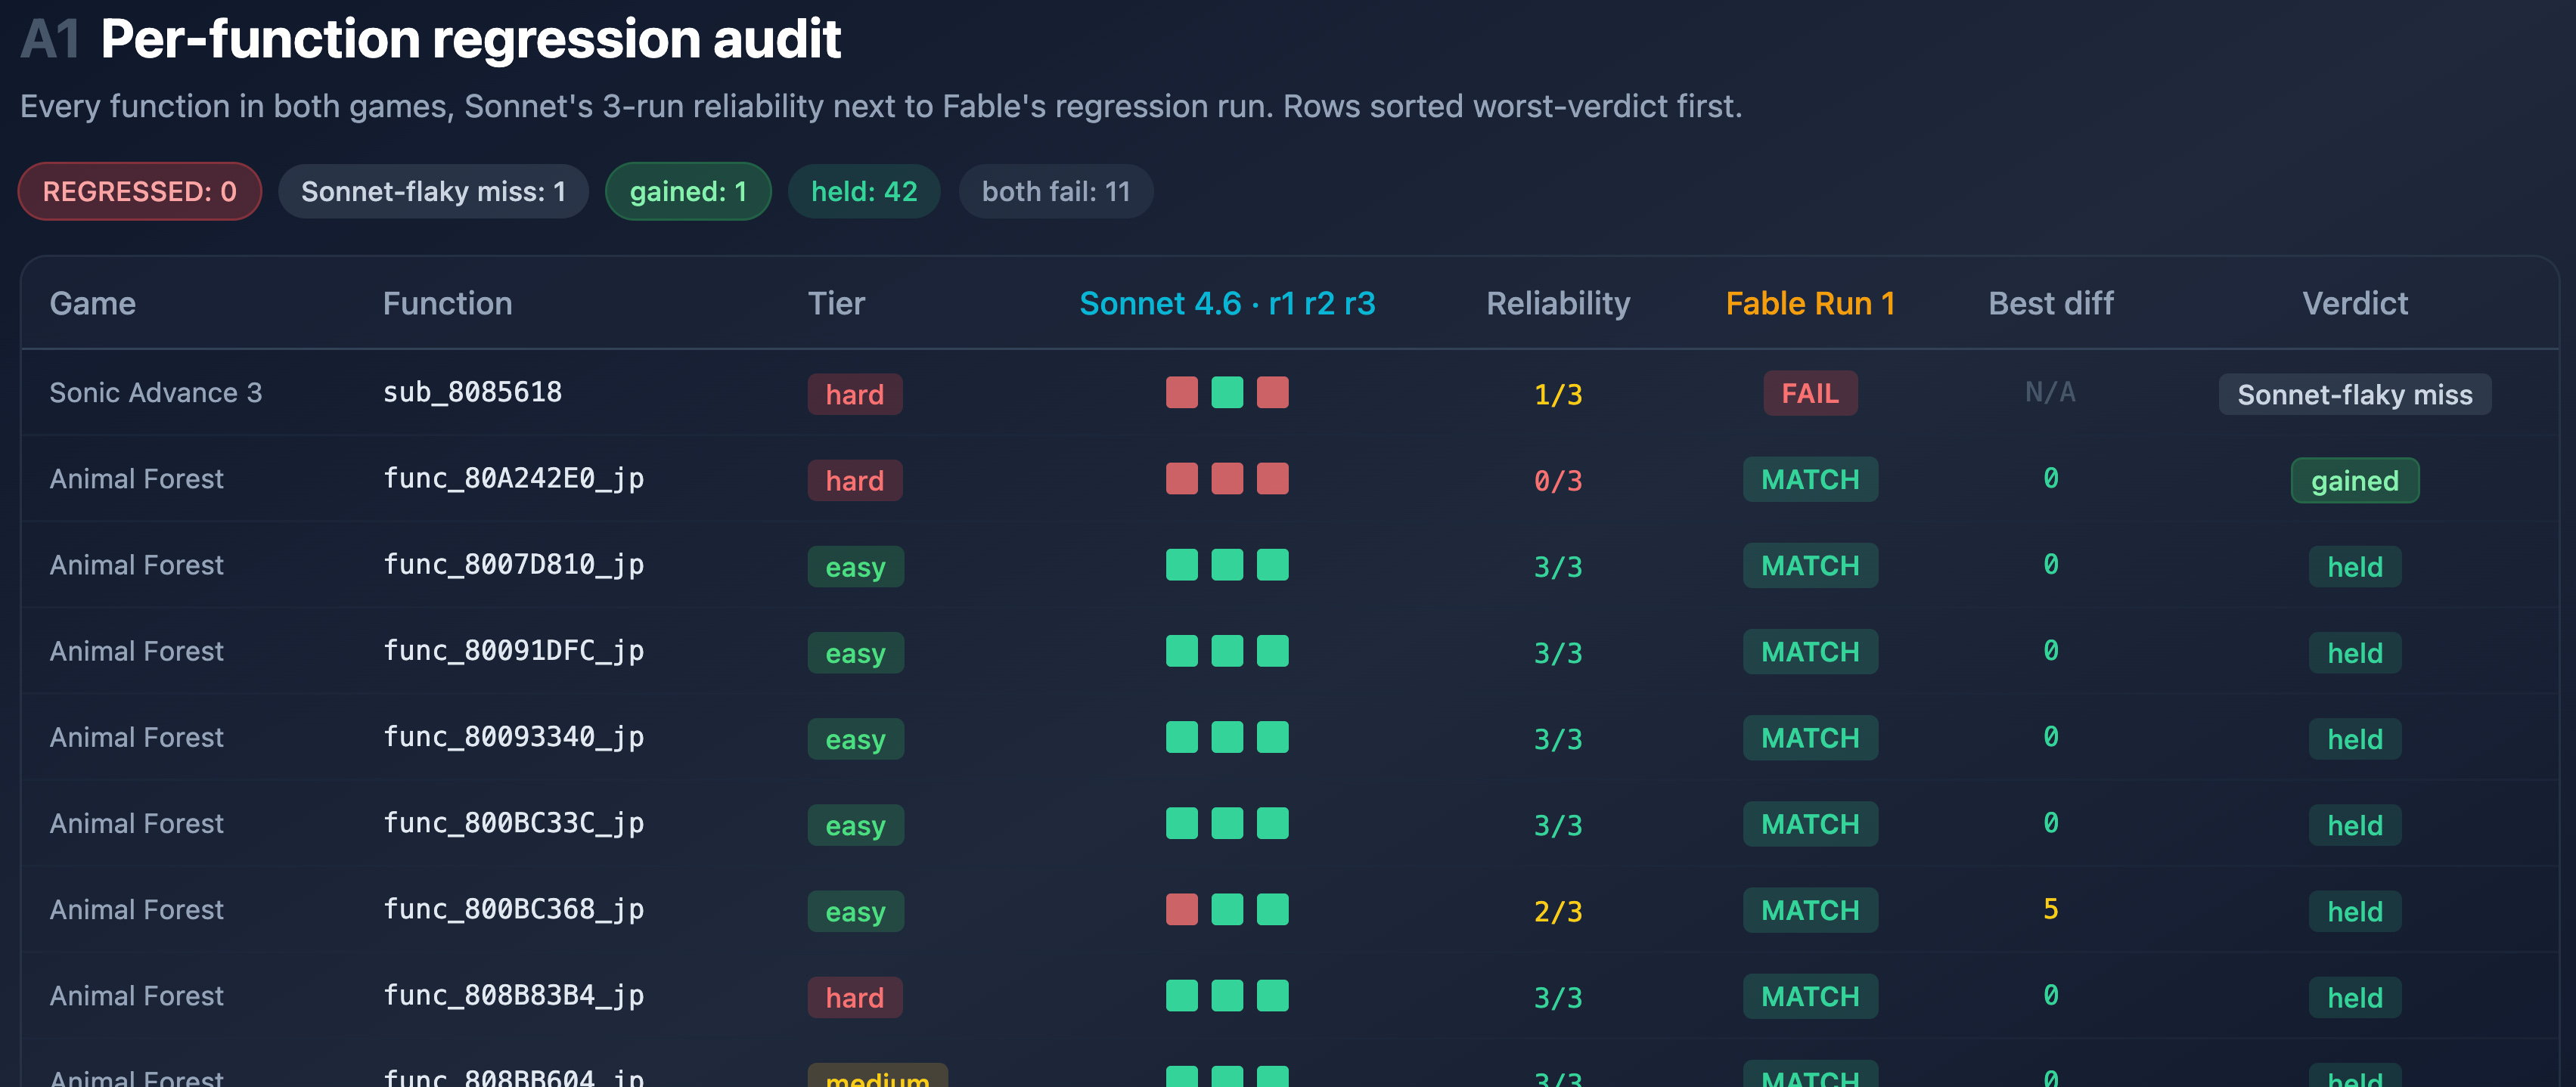Click the FAIL badge for sub_8085618
Screen dimensions: 2576x1087
[x=1810, y=392]
